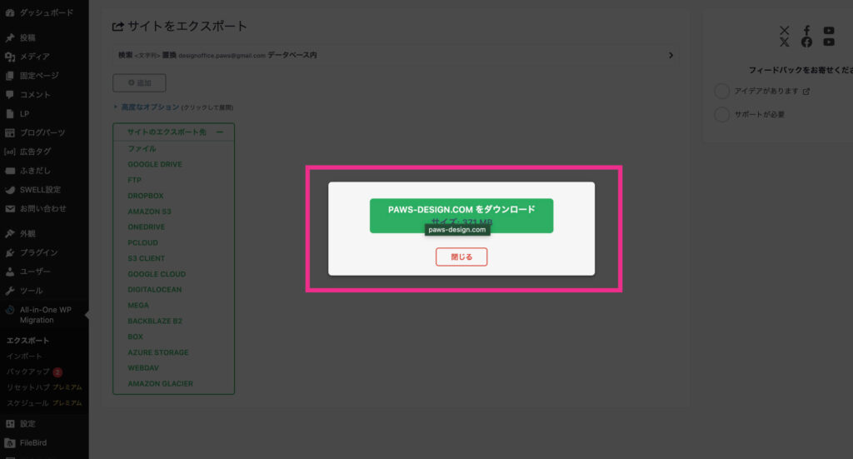Choose FTP as export destination

[134, 180]
